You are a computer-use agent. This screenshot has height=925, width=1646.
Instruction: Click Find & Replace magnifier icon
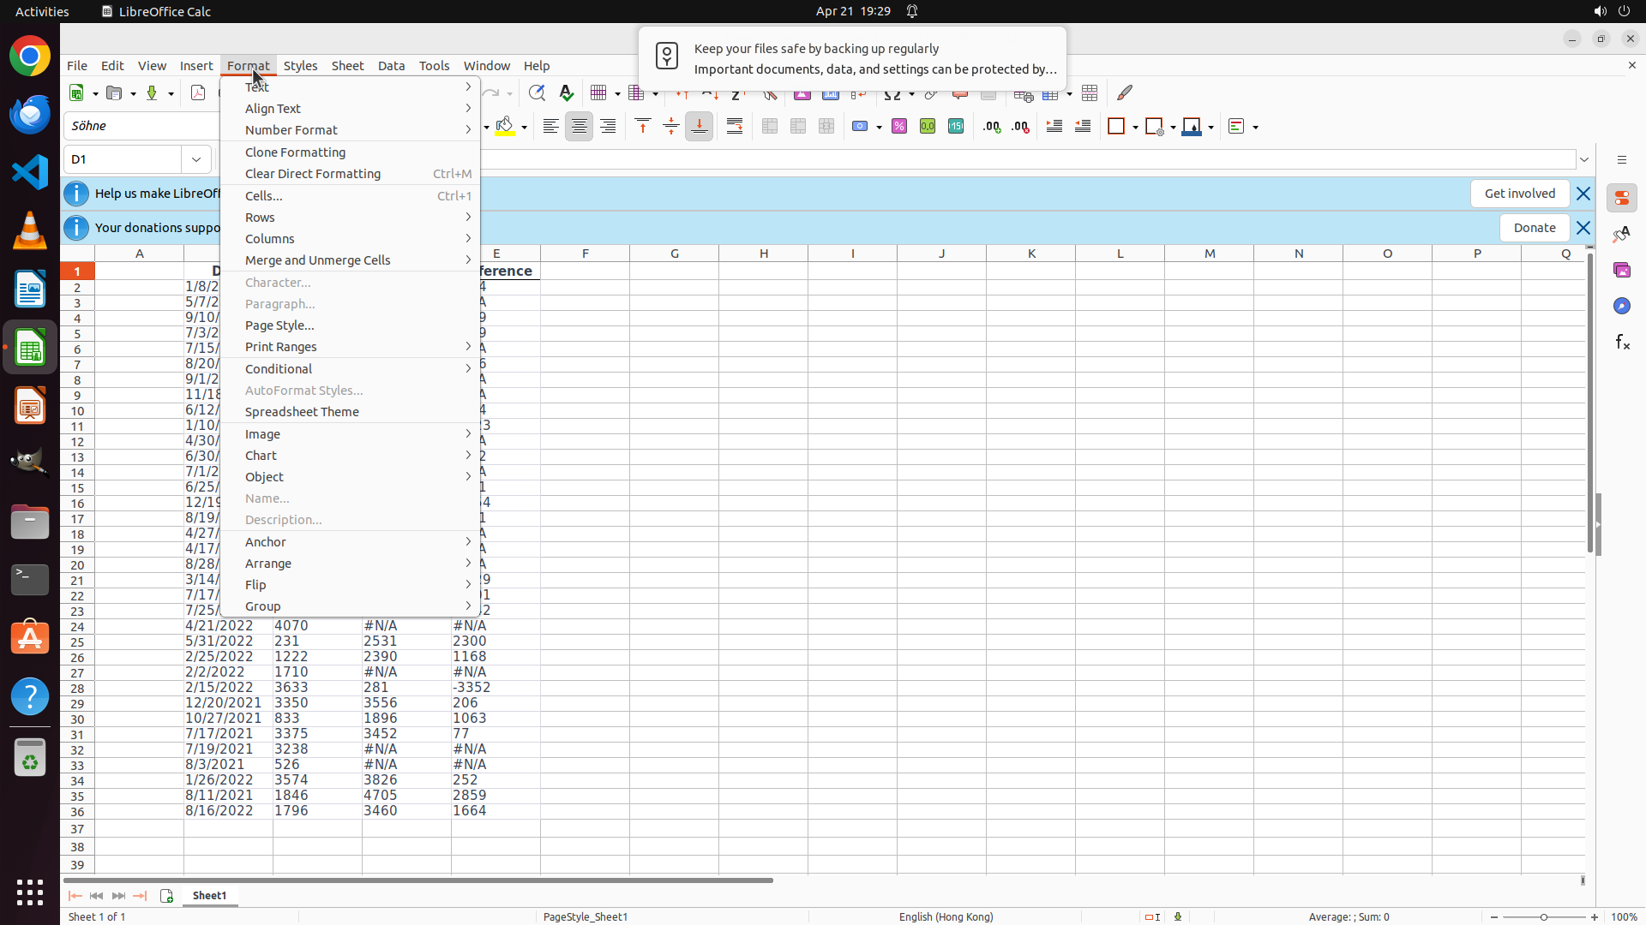coord(537,92)
